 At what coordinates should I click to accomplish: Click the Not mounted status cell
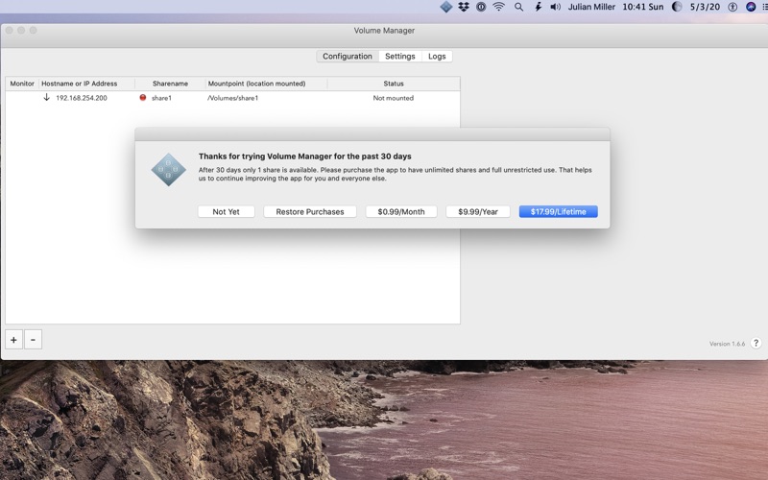(394, 98)
